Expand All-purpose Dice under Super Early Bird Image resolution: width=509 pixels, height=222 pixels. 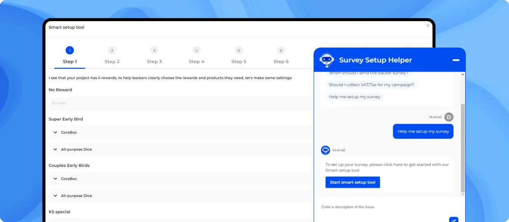(55, 149)
